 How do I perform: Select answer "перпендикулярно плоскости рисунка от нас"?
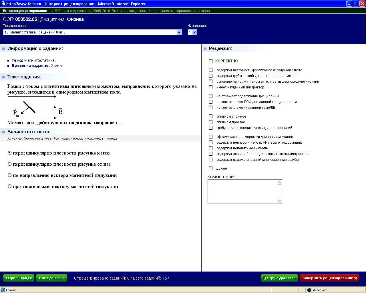[x=10, y=164]
